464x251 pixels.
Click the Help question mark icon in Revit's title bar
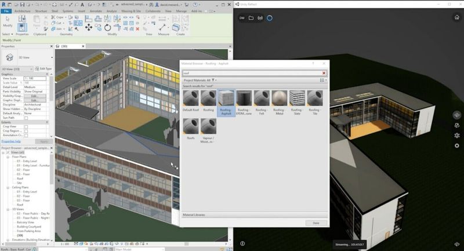click(195, 5)
